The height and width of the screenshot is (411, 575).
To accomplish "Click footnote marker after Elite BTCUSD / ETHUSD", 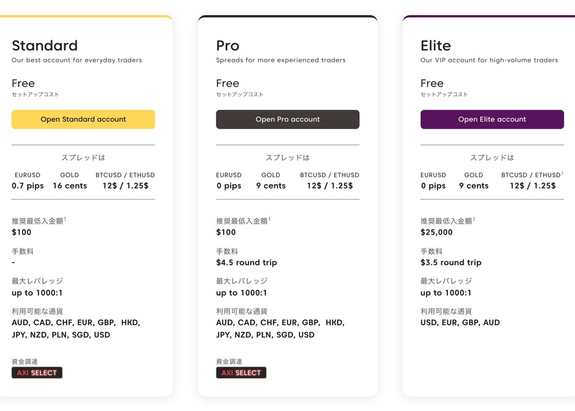I will click(x=562, y=174).
